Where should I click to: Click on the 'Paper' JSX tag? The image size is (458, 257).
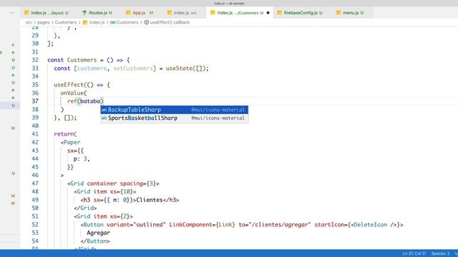72,142
